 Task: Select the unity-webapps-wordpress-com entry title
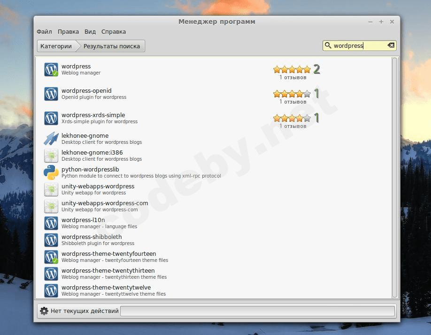click(x=105, y=203)
